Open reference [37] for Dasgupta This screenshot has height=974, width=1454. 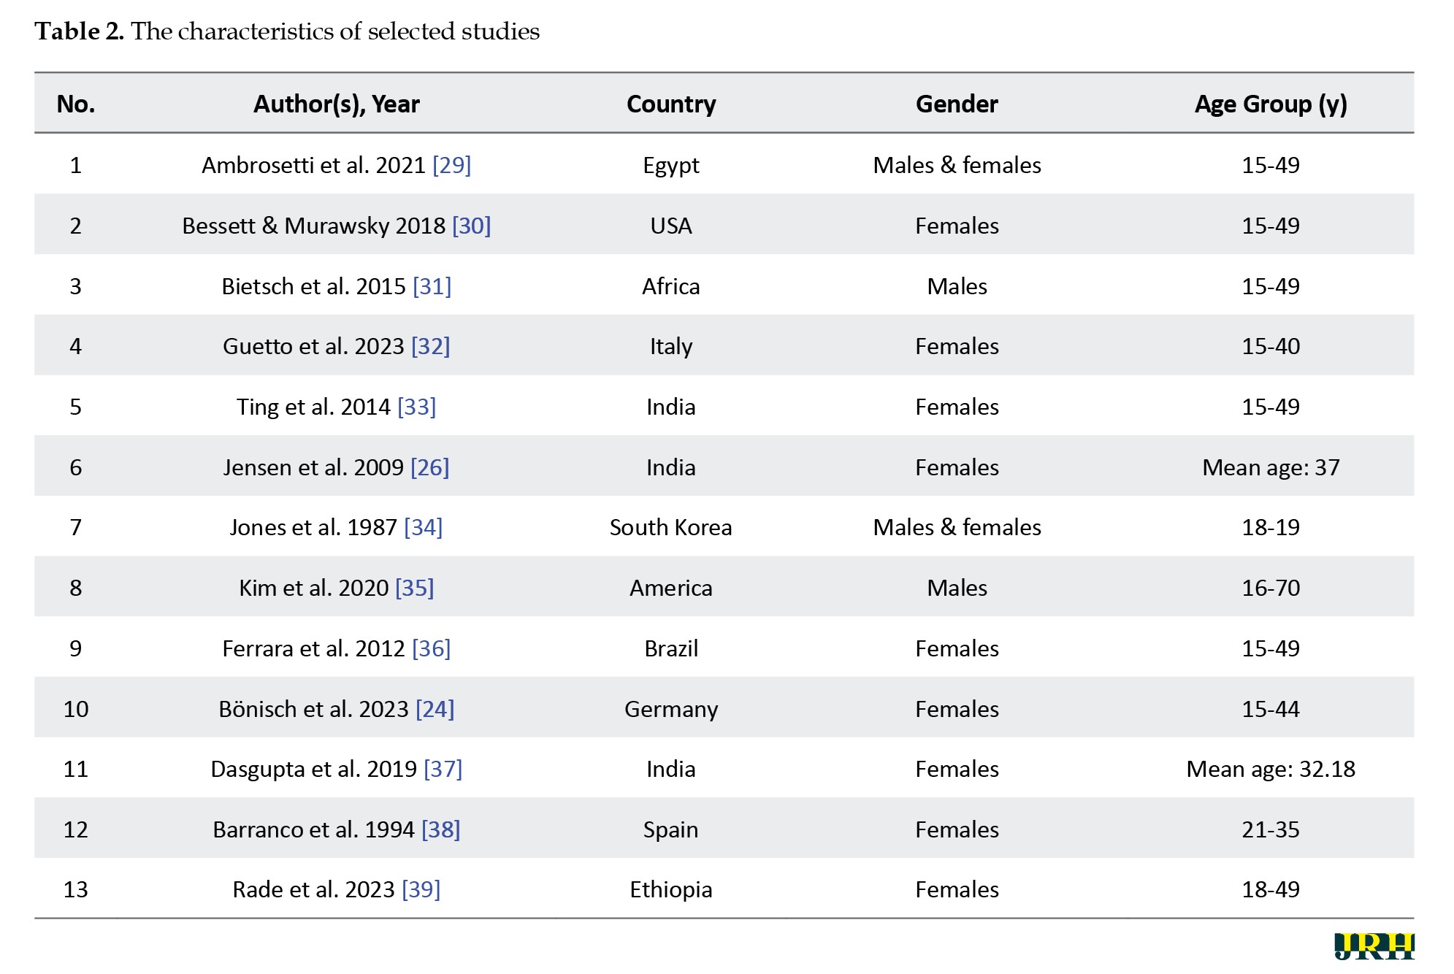tap(443, 769)
